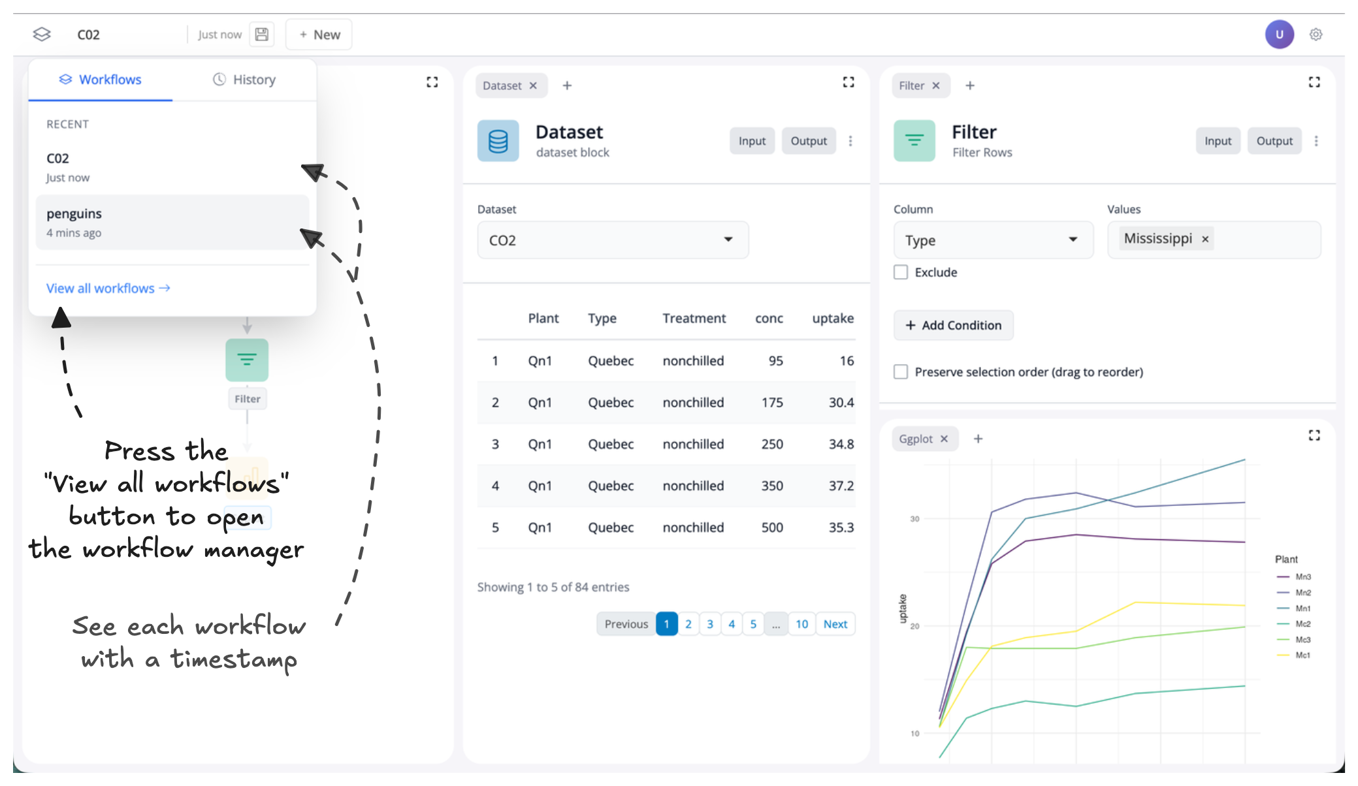
Task: Add a new tab next to Filter
Action: tap(970, 86)
